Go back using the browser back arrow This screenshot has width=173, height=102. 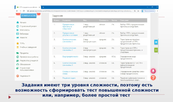(x=17, y=11)
